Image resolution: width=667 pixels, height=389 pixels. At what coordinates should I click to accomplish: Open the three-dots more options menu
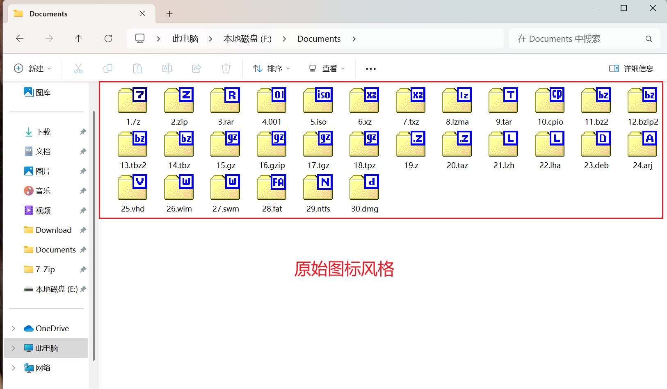[x=371, y=68]
